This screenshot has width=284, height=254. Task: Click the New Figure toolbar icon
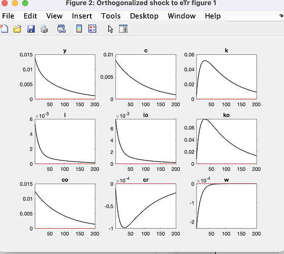coord(4,29)
